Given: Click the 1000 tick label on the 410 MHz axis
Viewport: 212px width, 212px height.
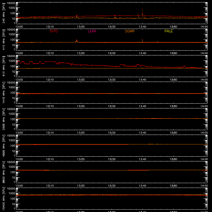Looking at the screenshot, I should (12, 34).
